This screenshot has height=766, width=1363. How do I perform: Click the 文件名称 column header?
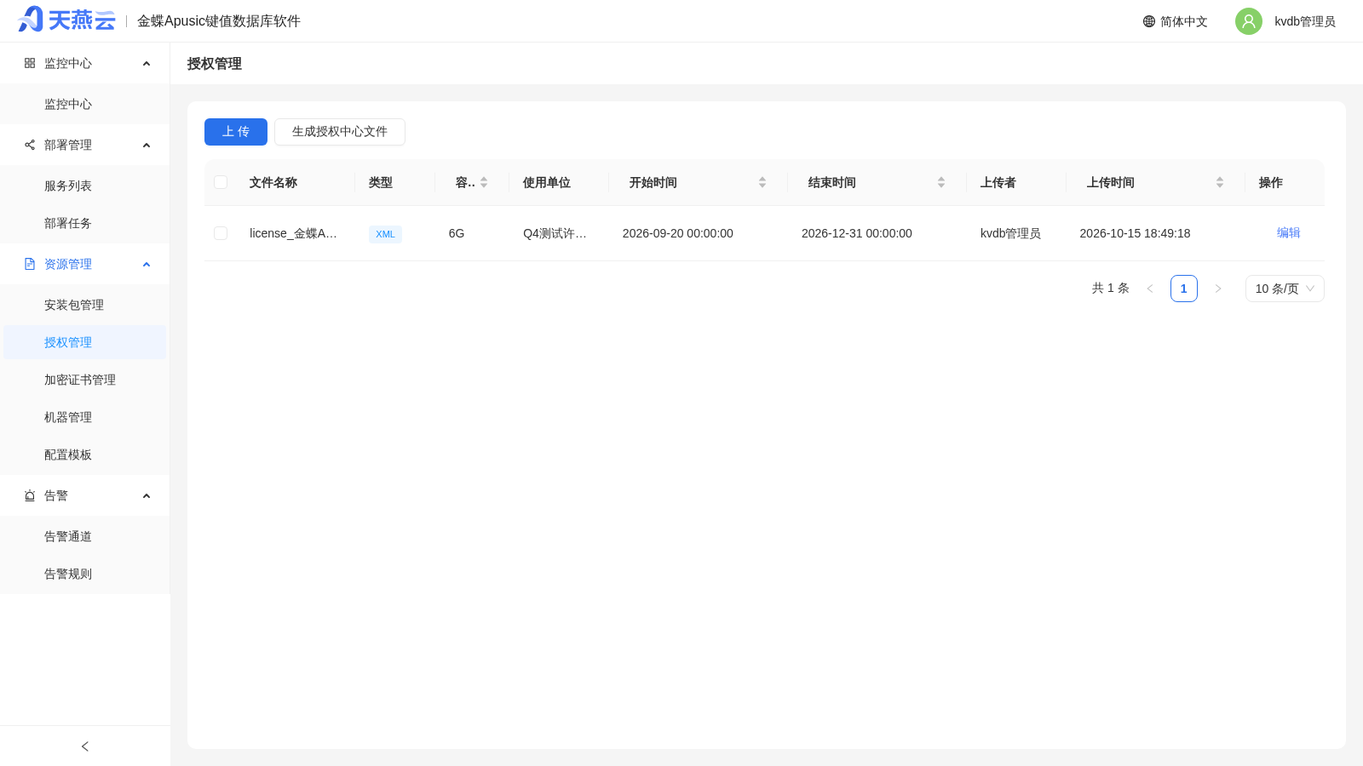pos(273,182)
